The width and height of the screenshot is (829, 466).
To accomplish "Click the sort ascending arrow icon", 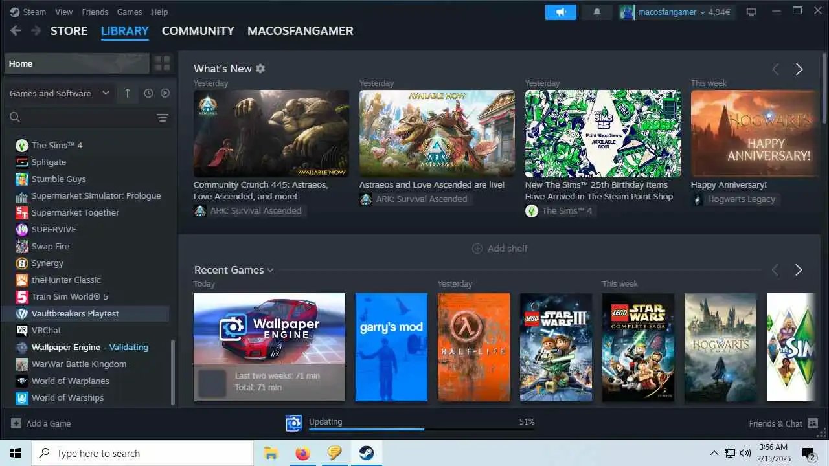I will coord(127,93).
